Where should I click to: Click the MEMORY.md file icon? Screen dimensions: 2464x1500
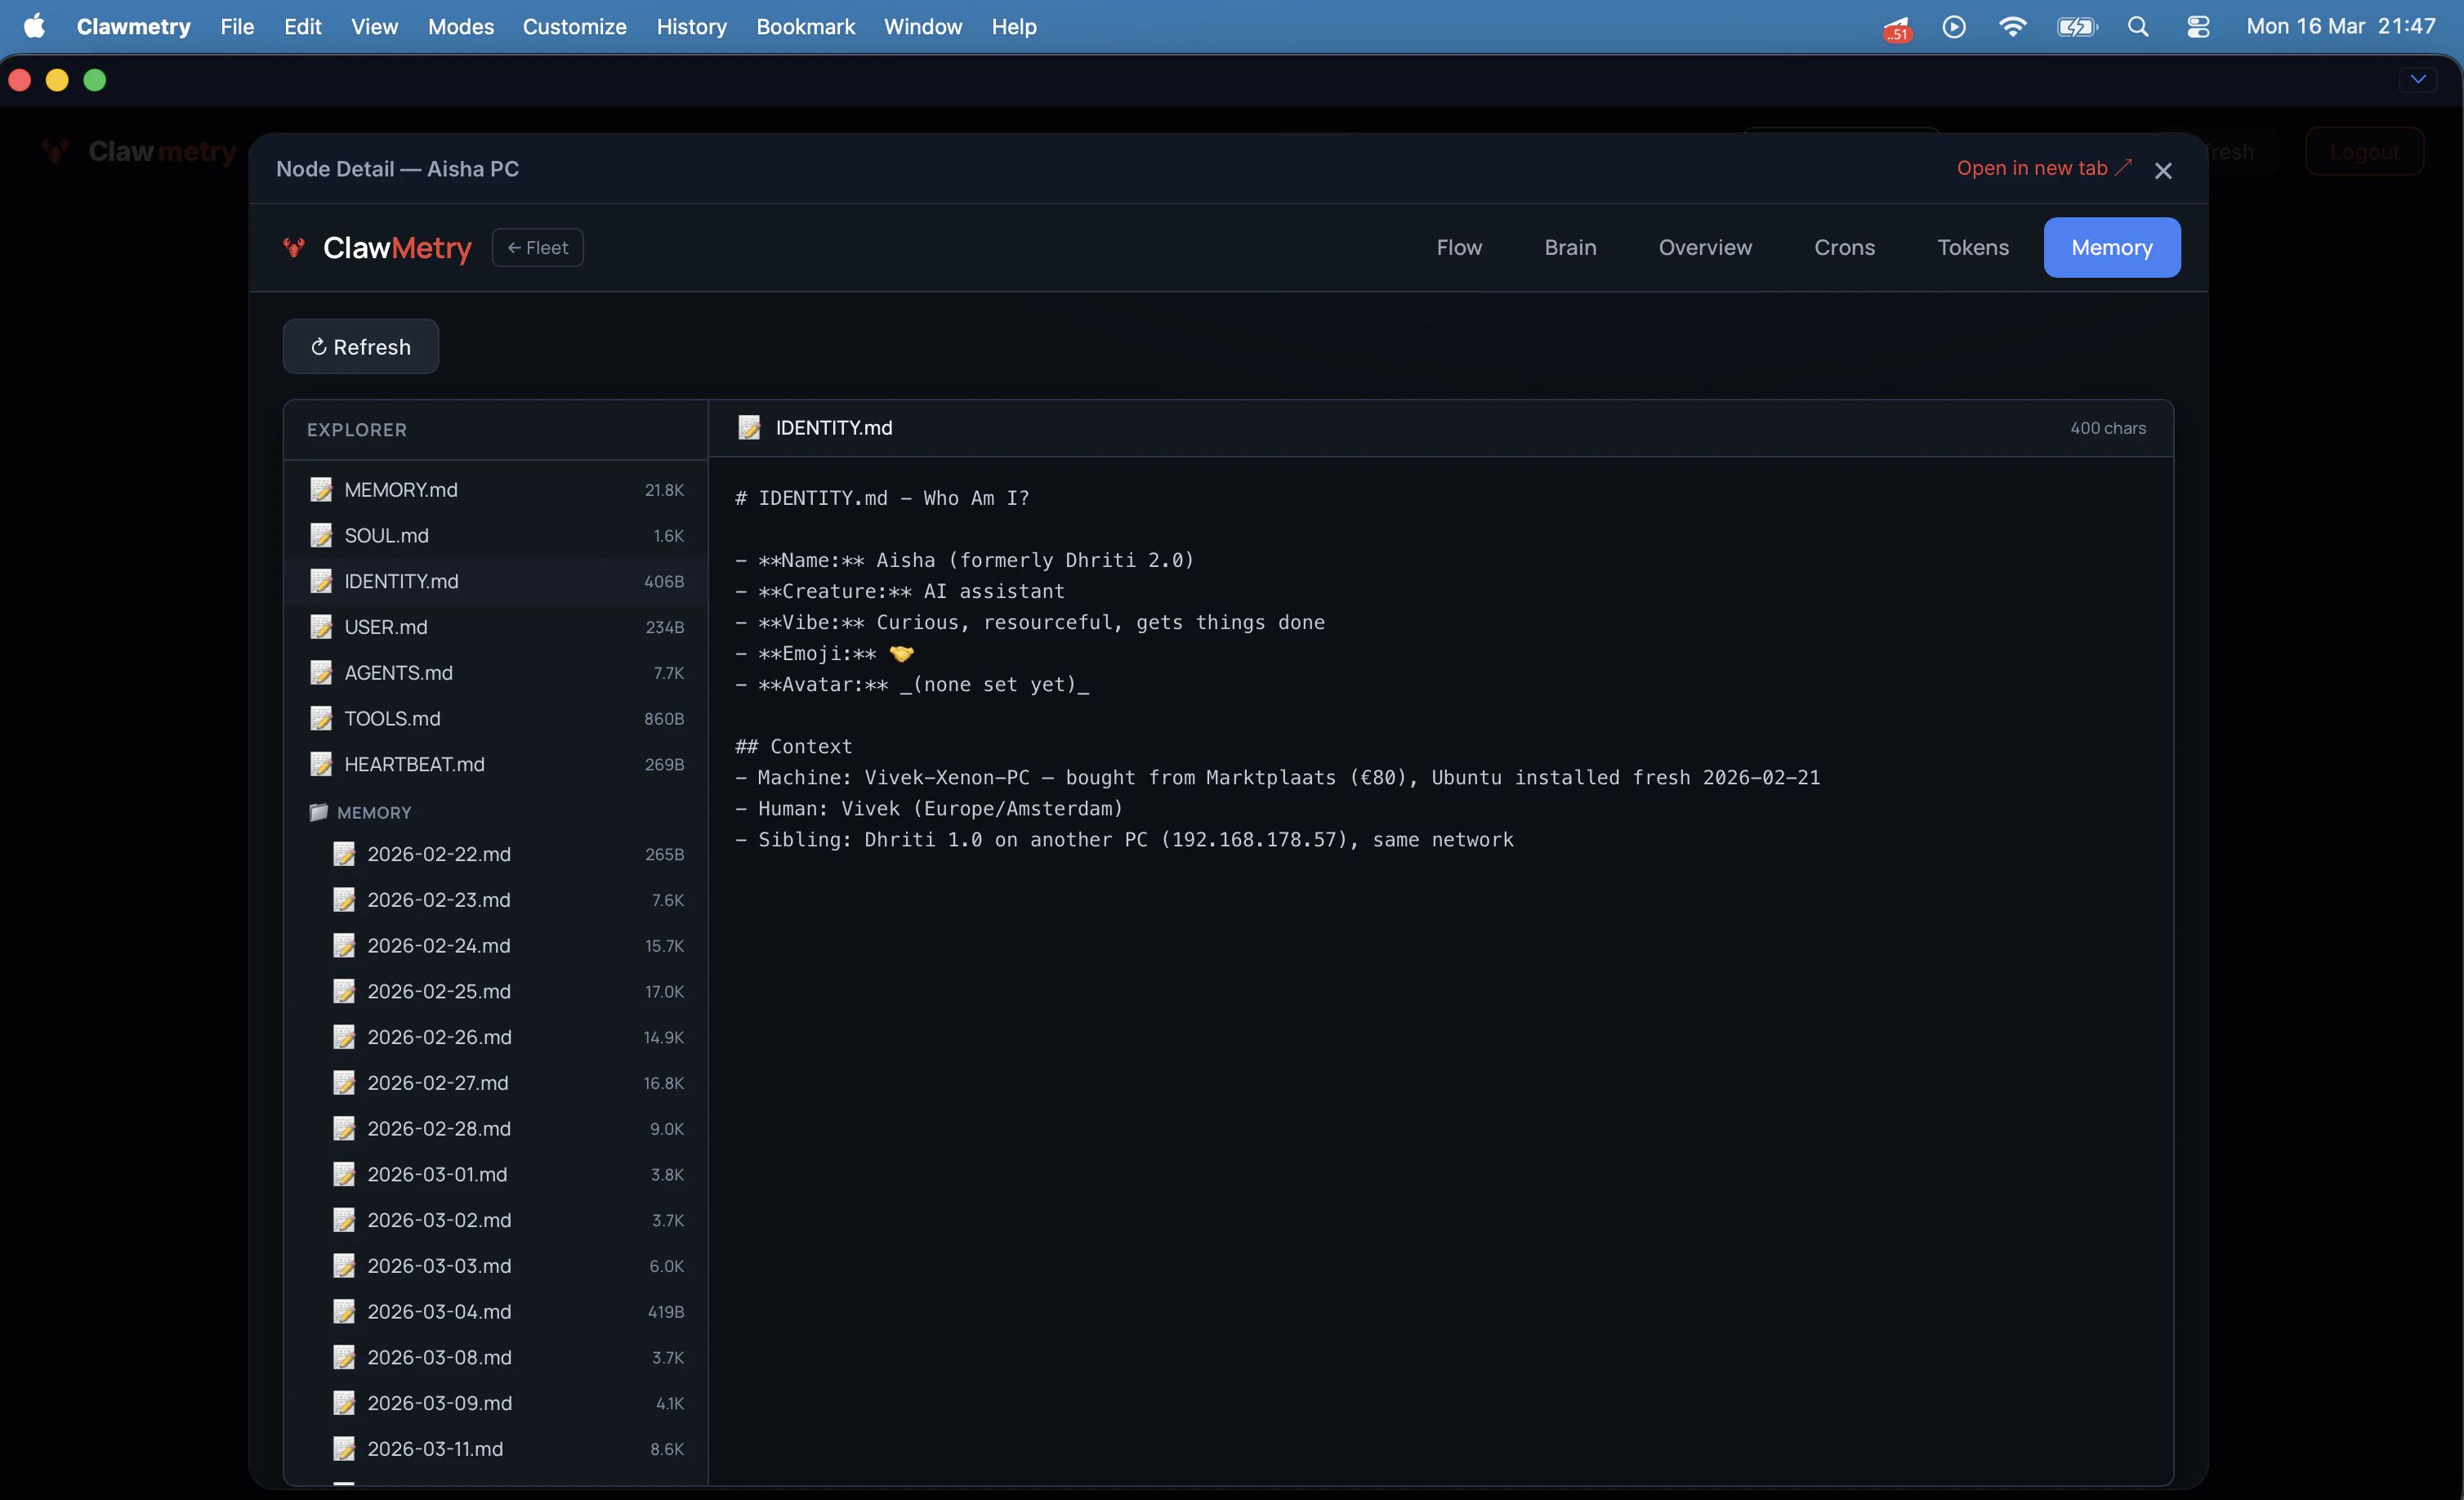321,489
